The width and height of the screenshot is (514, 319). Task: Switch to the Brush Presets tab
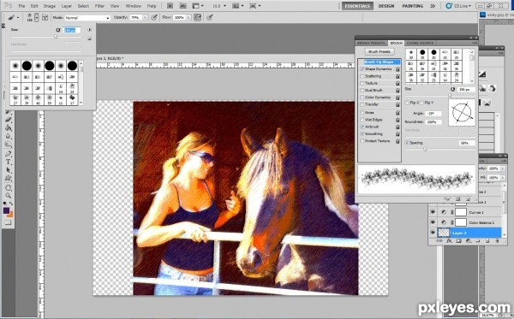point(371,43)
